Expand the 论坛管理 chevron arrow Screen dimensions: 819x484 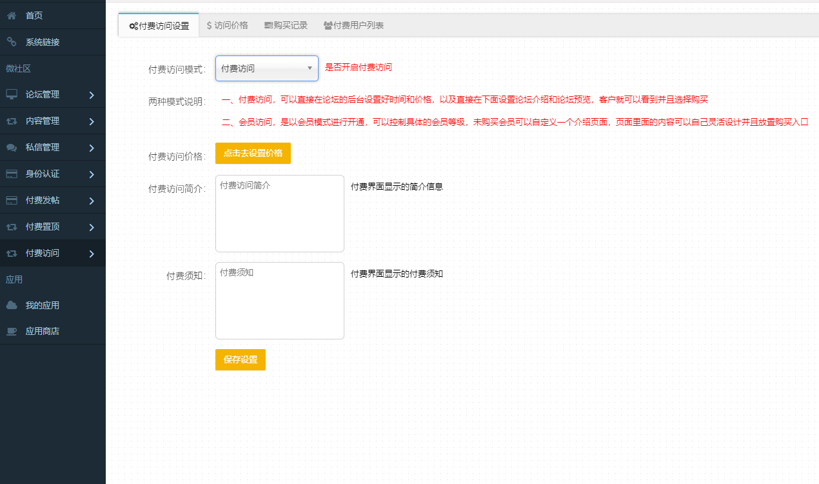point(92,95)
